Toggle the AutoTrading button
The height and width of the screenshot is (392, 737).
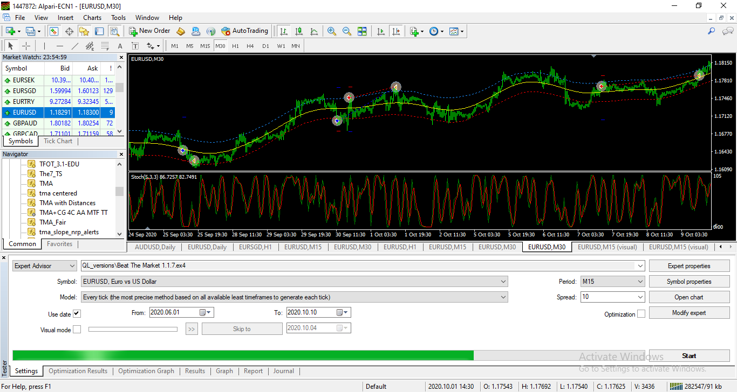click(x=244, y=31)
